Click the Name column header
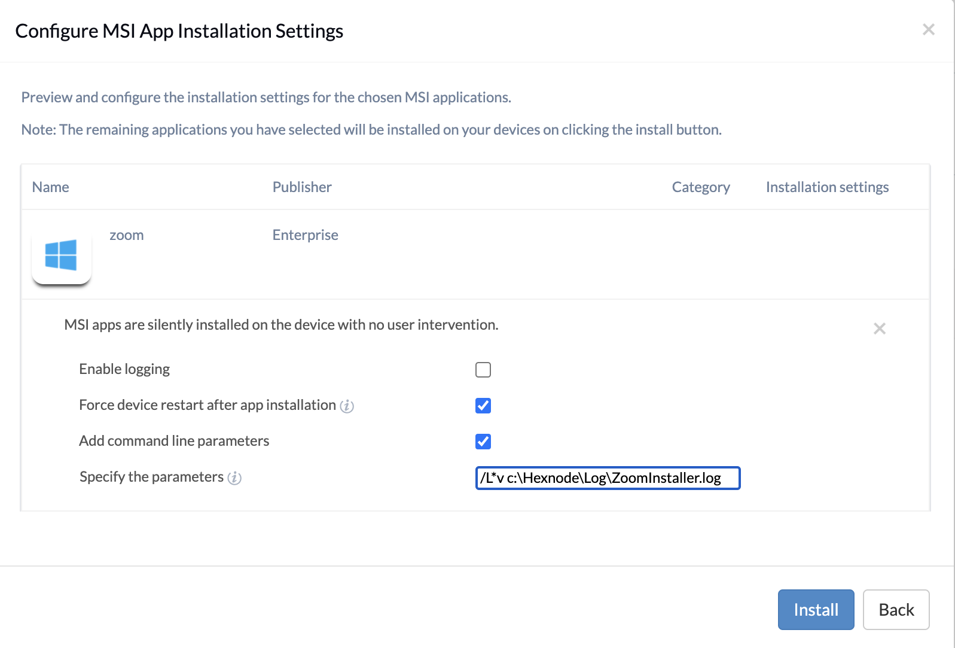The width and height of the screenshot is (955, 648). [x=51, y=187]
